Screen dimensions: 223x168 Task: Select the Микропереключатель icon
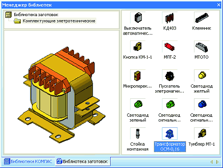[138, 76]
